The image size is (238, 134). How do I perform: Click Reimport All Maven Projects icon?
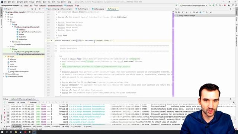(x=176, y=12)
